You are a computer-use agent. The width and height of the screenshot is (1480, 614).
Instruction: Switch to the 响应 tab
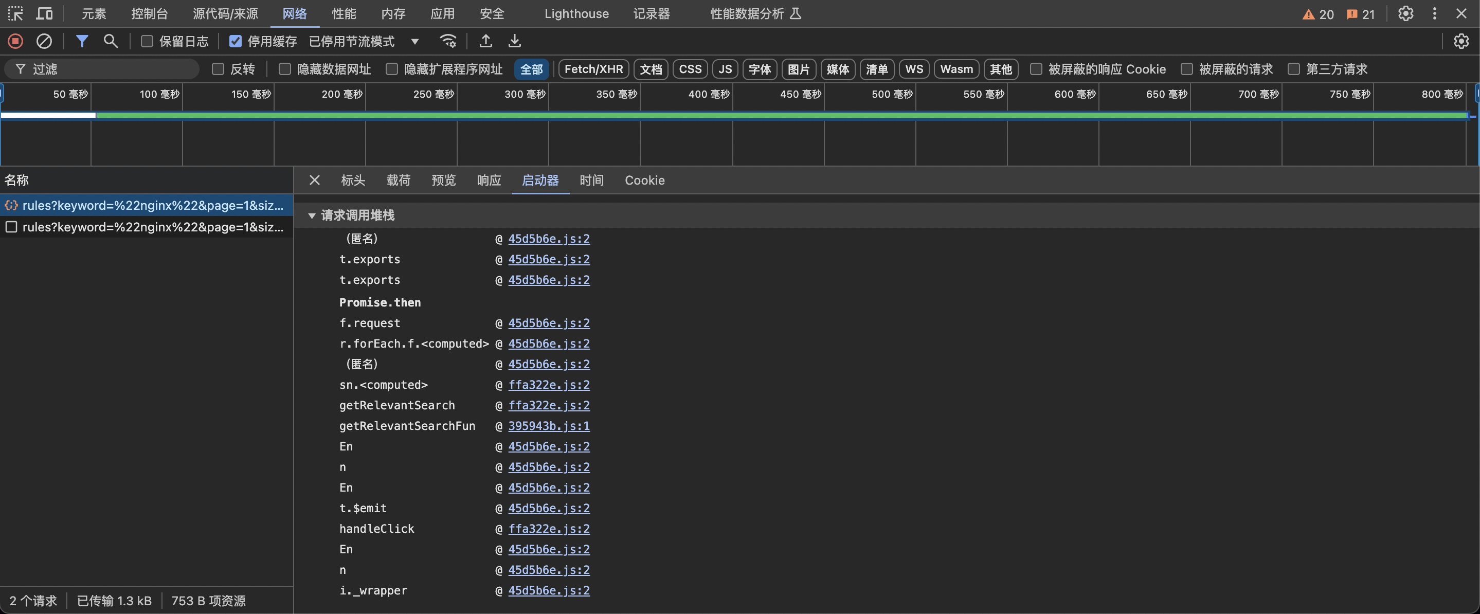pos(489,180)
